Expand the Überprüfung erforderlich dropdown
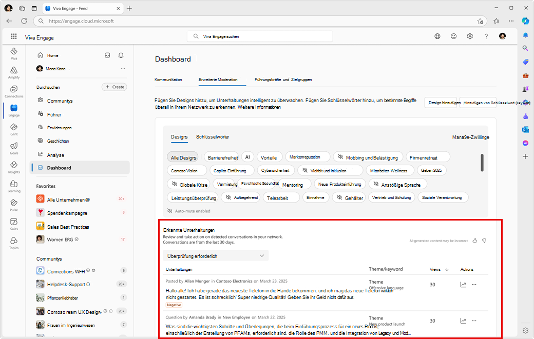This screenshot has height=339, width=534. (216, 256)
